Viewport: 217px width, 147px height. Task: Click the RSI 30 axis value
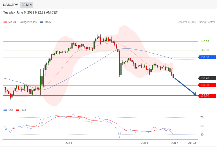coord(202,134)
